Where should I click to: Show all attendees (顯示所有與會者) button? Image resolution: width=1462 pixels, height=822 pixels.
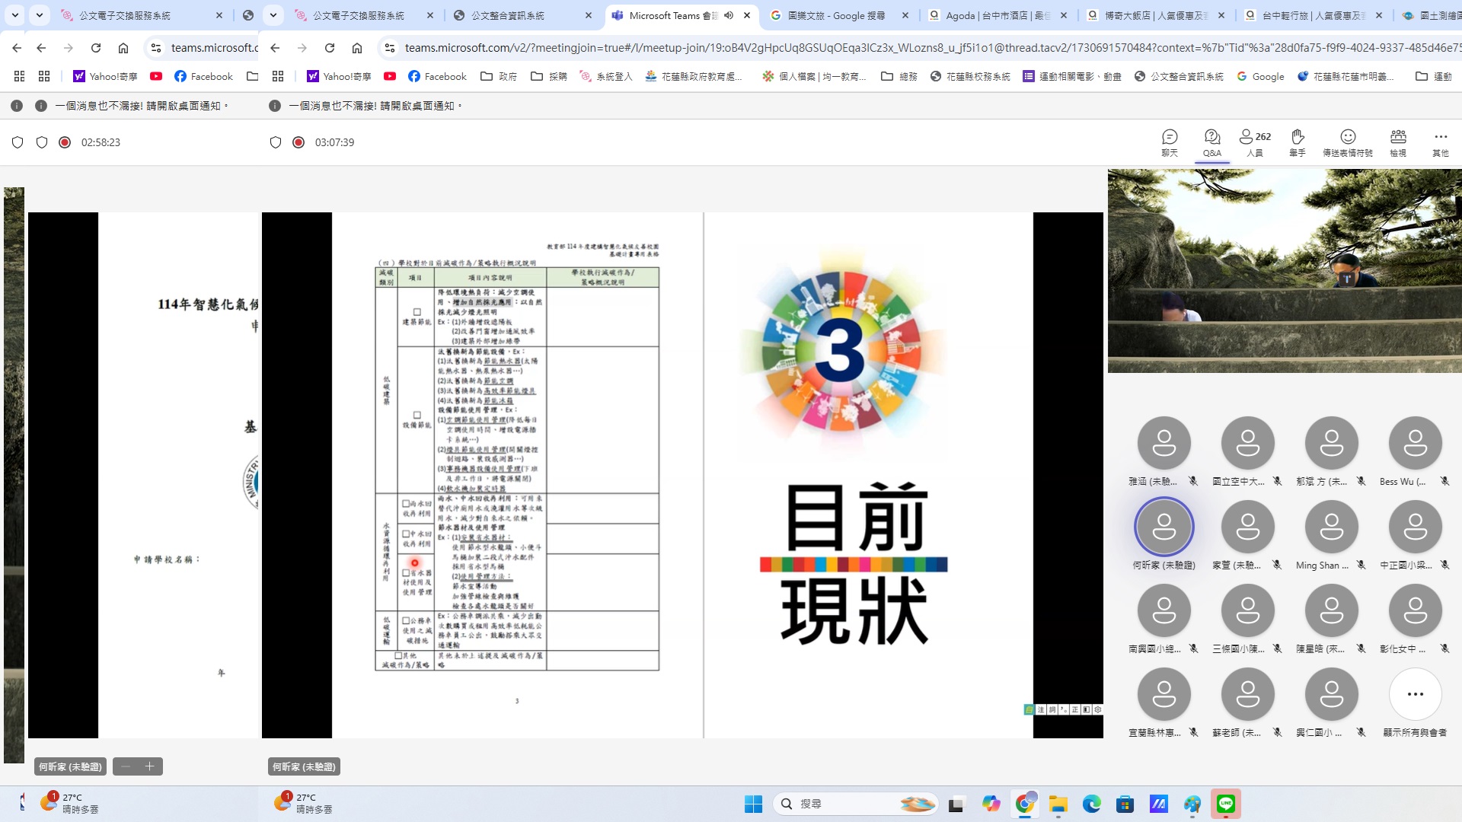pyautogui.click(x=1415, y=694)
